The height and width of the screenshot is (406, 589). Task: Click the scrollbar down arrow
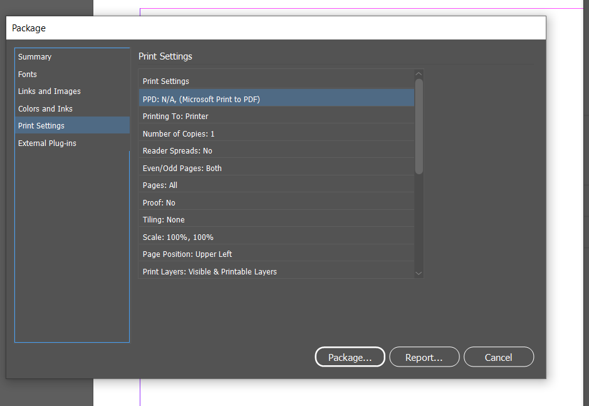(x=419, y=273)
